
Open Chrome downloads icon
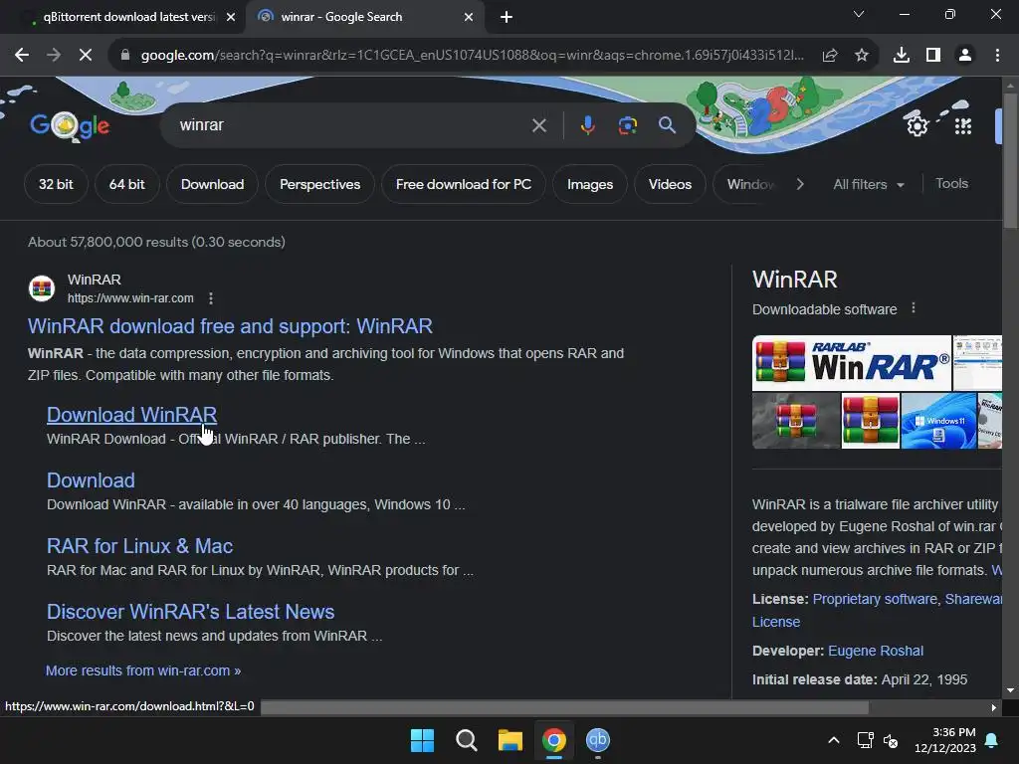[902, 56]
